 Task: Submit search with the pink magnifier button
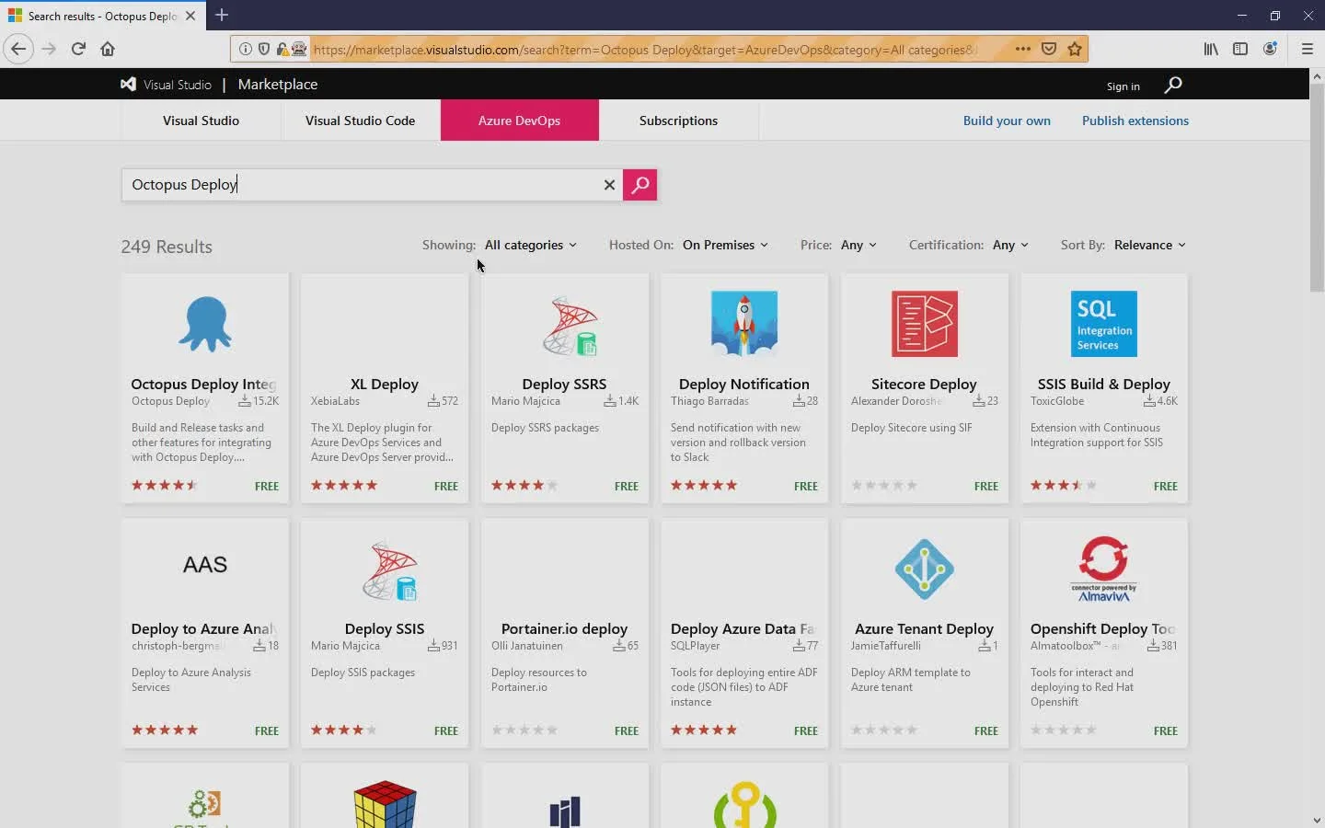click(x=639, y=185)
